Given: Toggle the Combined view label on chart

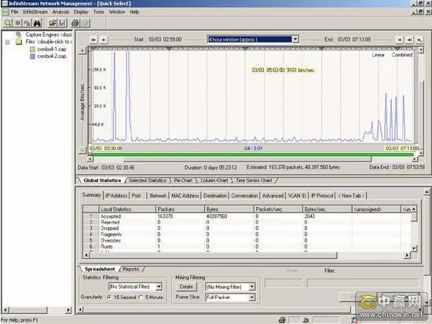Looking at the screenshot, I should click(x=402, y=55).
